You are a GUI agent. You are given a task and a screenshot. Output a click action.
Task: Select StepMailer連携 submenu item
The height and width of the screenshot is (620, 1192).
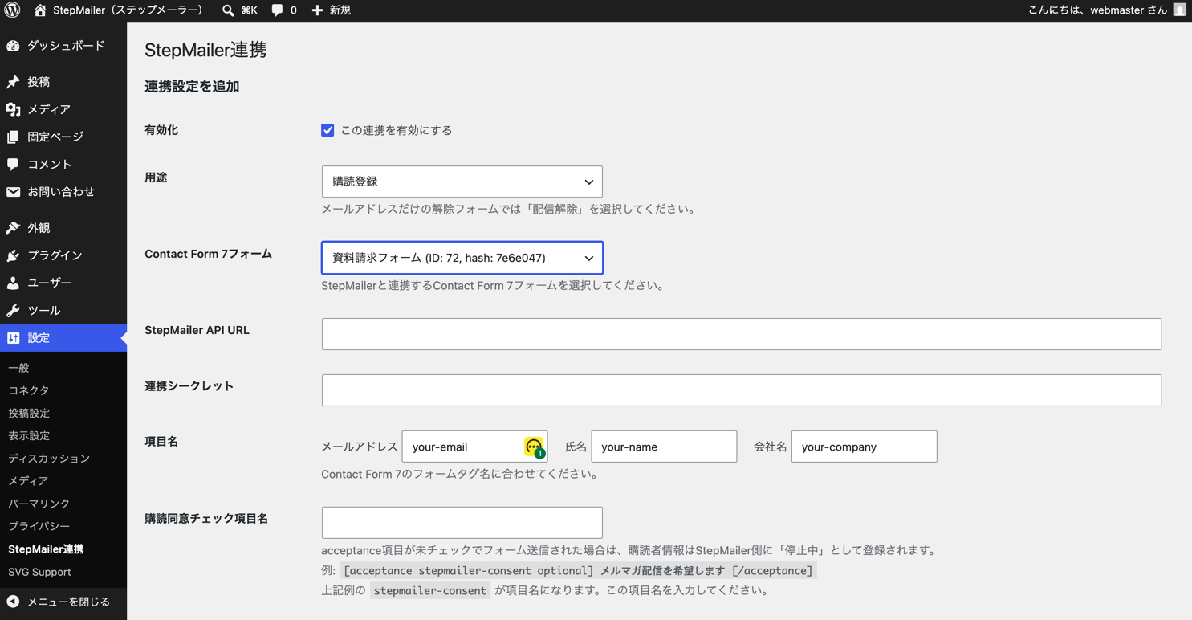click(x=46, y=549)
